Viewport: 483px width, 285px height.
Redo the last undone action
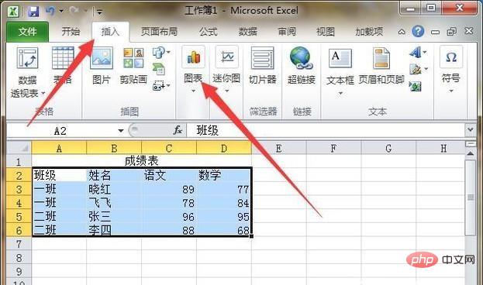pos(74,11)
